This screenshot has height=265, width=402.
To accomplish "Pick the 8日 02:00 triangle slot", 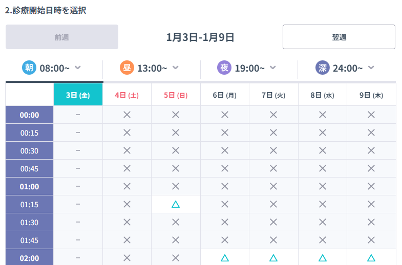I will (x=322, y=258).
